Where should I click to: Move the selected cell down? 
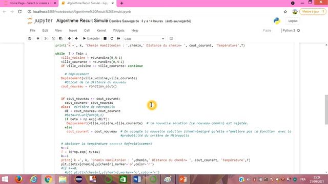coord(76,39)
